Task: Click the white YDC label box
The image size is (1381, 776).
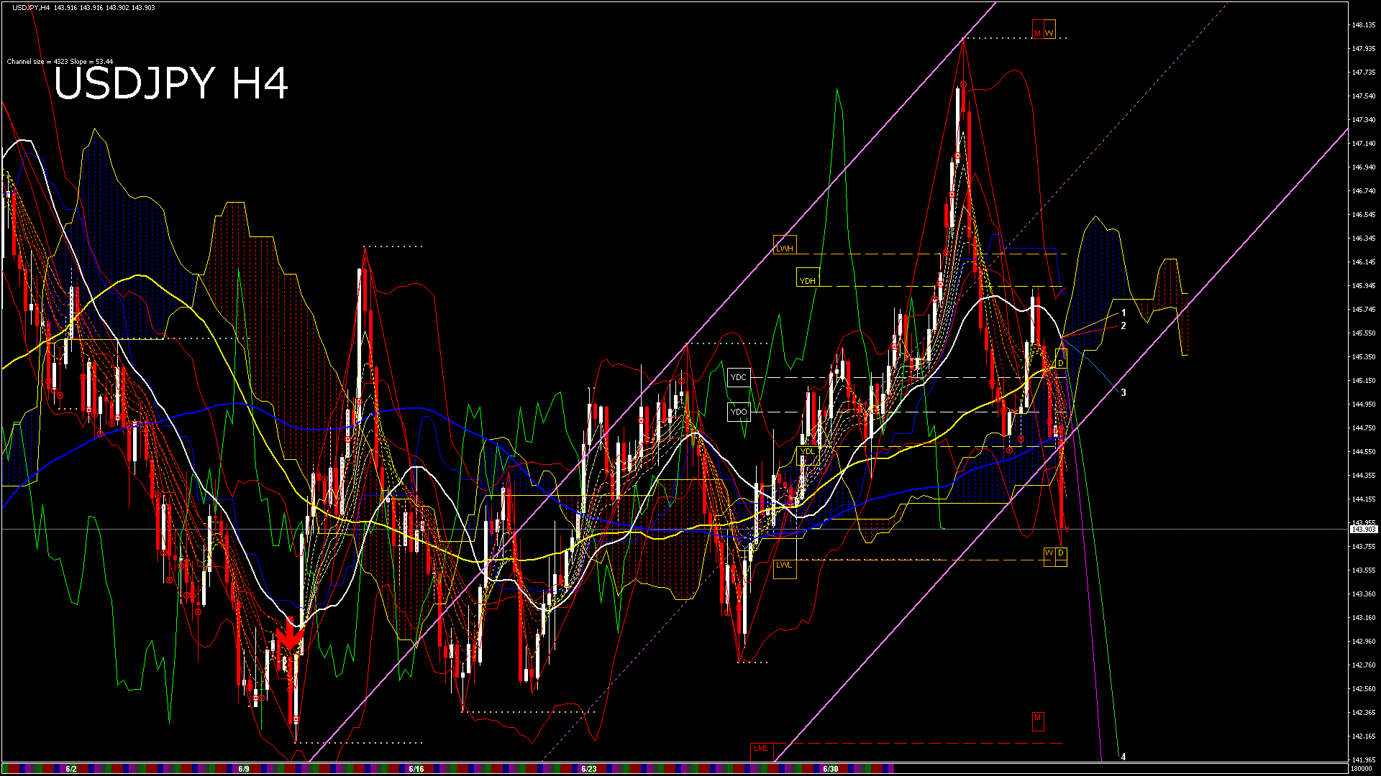Action: [739, 377]
